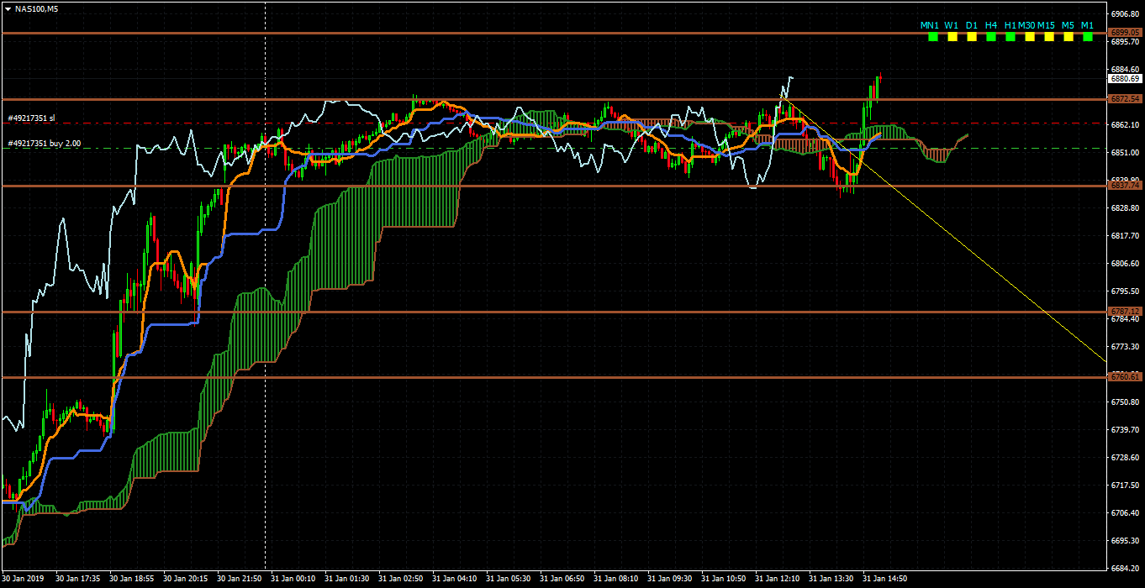
Task: Select the #49217351 sl stop-loss label
Action: click(31, 118)
